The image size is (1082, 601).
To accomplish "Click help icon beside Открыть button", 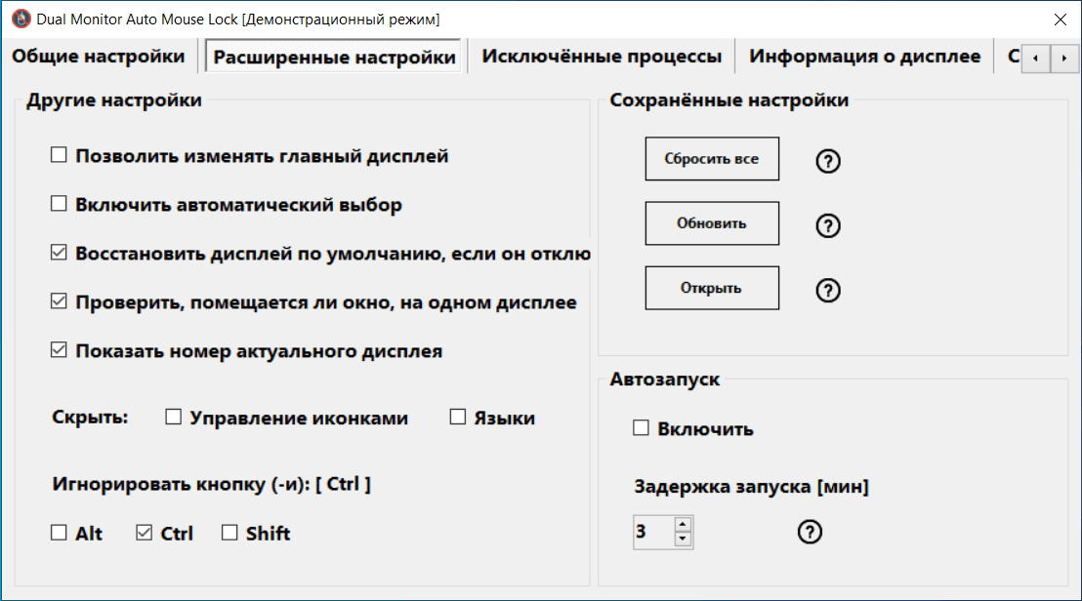I will tap(827, 290).
